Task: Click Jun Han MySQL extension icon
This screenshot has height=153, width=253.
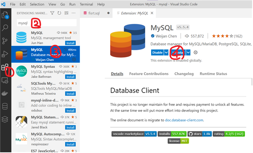Action: click(21, 37)
